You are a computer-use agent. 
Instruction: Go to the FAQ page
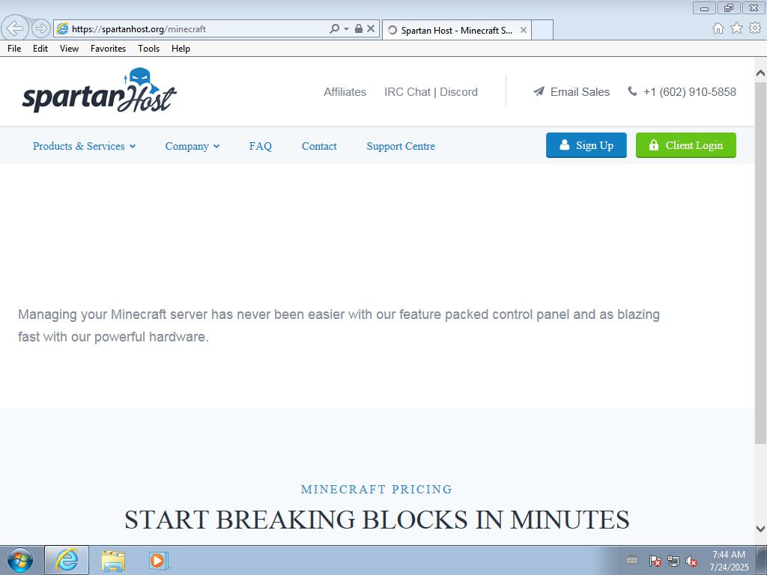pos(260,146)
